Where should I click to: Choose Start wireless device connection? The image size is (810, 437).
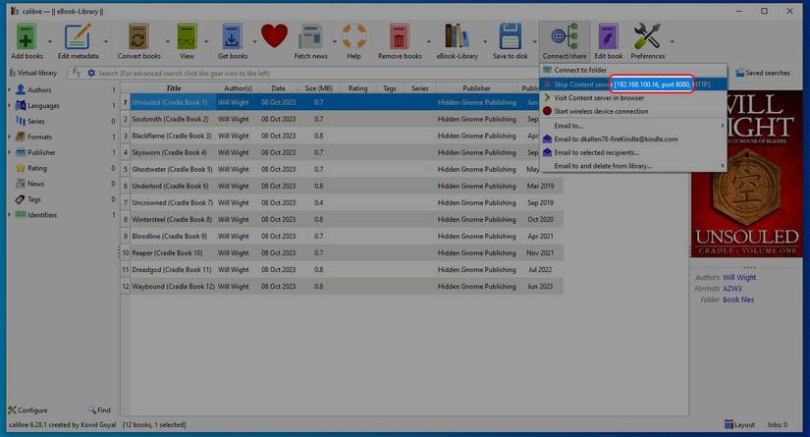point(633,111)
